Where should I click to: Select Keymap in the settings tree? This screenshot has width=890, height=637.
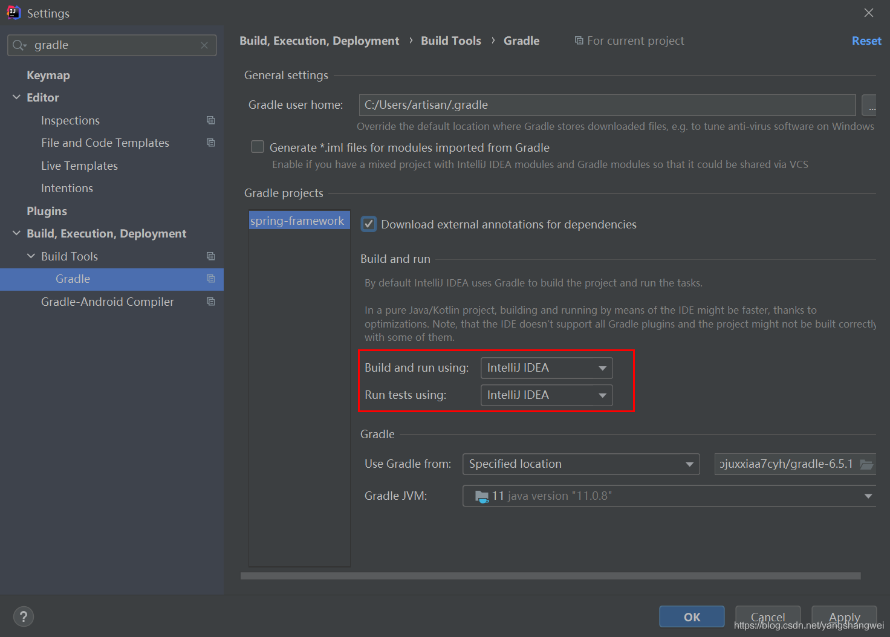click(x=48, y=75)
